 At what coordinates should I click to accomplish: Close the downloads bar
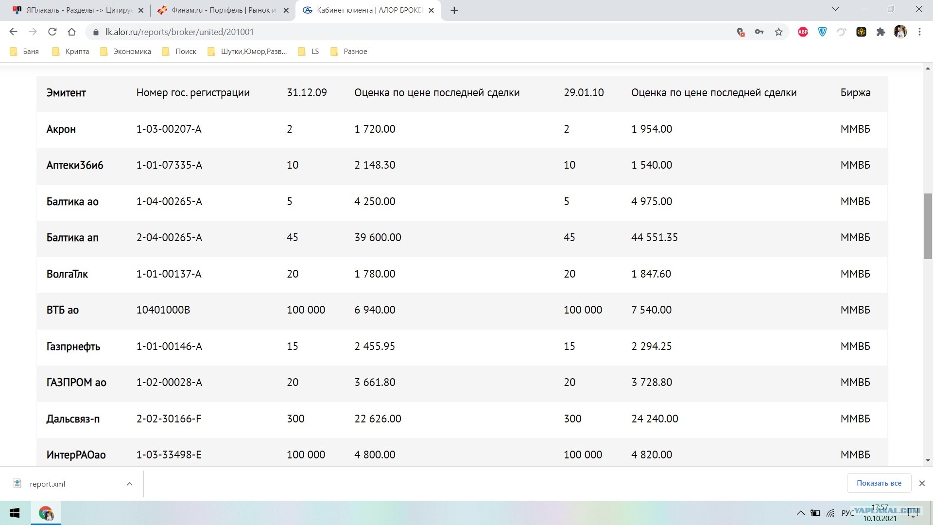(922, 483)
